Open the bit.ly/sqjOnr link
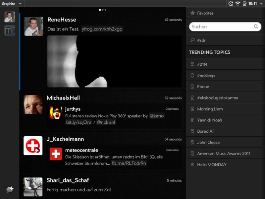 pyautogui.click(x=79, y=122)
